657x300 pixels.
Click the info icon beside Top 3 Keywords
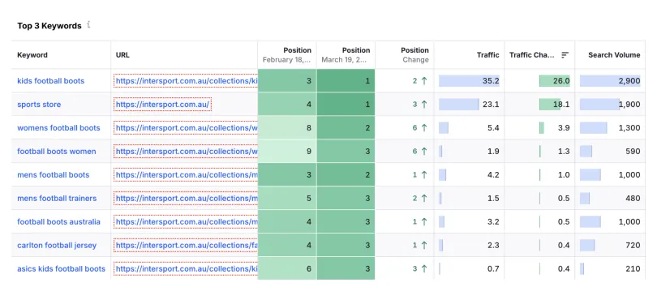pyautogui.click(x=89, y=24)
